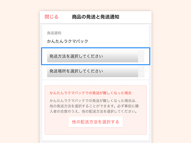Screen dimensions: 191x143
Task: Click the blue highlight frame around 発送方法 selector
Action: [x=95, y=48]
